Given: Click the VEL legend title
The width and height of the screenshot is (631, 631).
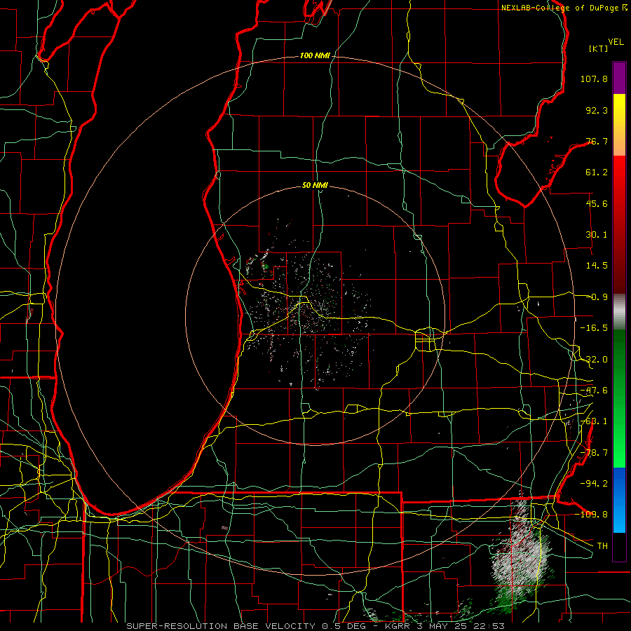Looking at the screenshot, I should click(616, 42).
